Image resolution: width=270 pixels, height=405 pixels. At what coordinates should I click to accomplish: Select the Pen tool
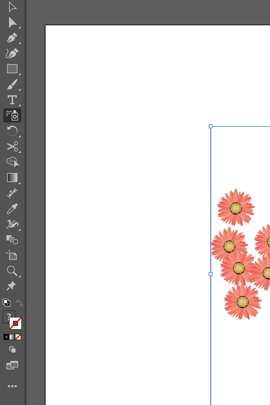(12, 38)
